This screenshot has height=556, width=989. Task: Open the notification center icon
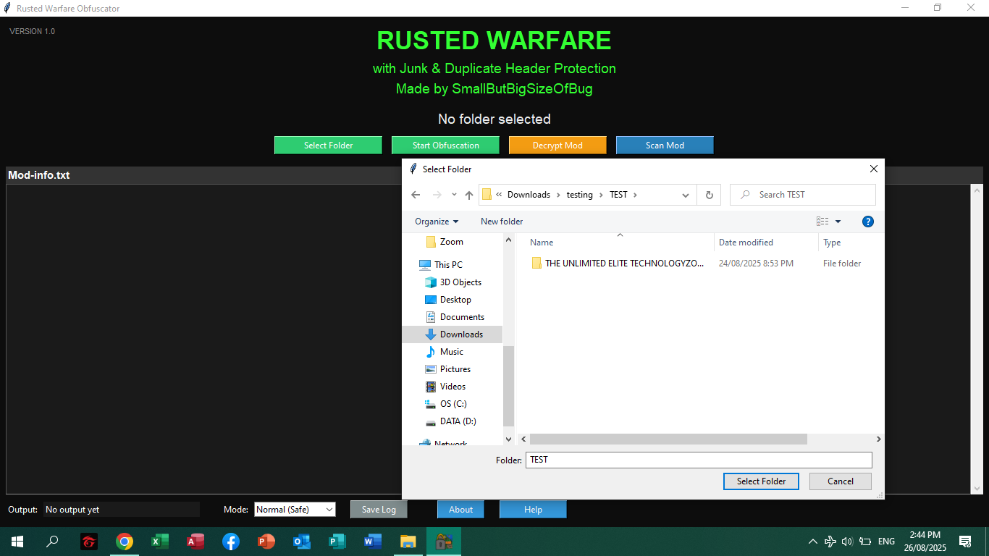point(964,542)
